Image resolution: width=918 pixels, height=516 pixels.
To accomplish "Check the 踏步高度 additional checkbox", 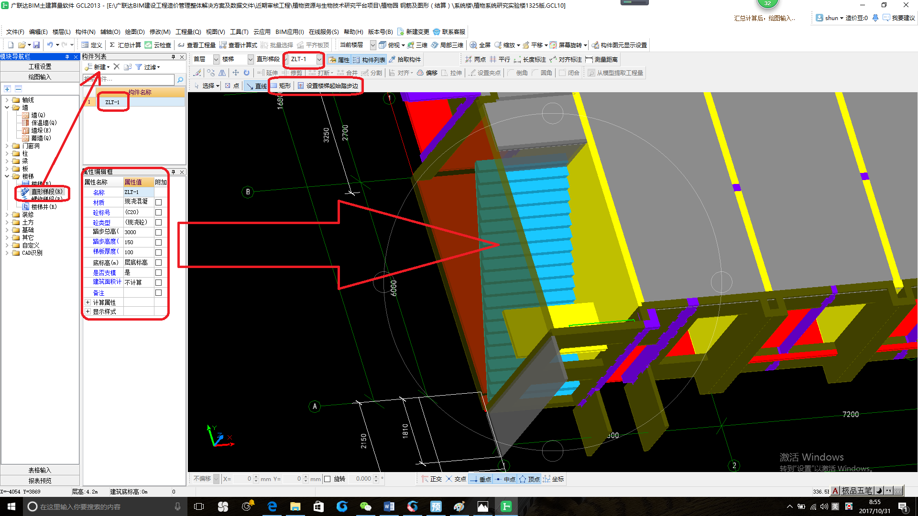I will [x=159, y=243].
